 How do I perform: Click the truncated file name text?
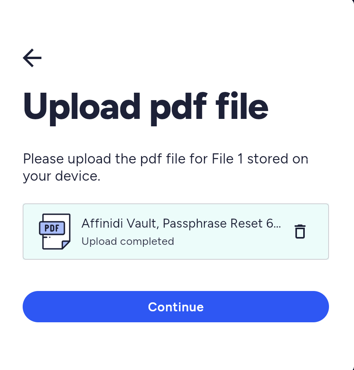coord(181,223)
